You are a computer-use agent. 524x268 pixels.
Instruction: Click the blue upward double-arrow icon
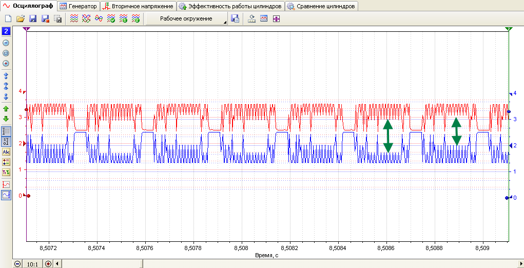(6, 75)
